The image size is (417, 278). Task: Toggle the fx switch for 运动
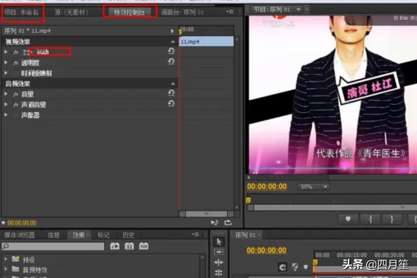pos(16,52)
